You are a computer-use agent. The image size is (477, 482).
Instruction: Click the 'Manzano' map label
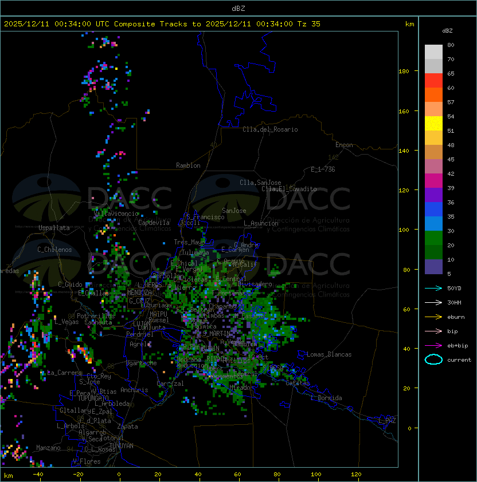click(x=48, y=448)
